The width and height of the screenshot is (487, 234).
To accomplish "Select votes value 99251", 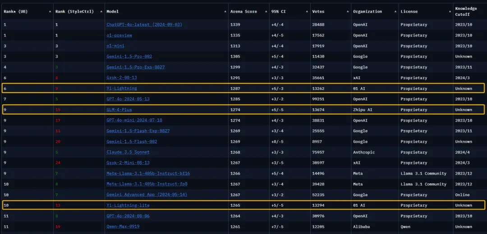I will tap(318, 99).
